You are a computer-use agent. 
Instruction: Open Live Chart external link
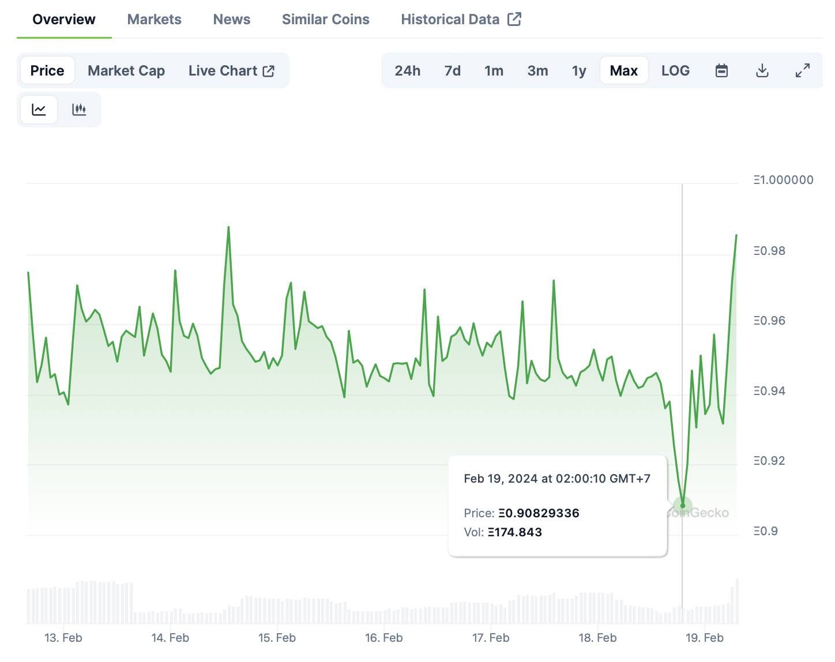(x=231, y=71)
